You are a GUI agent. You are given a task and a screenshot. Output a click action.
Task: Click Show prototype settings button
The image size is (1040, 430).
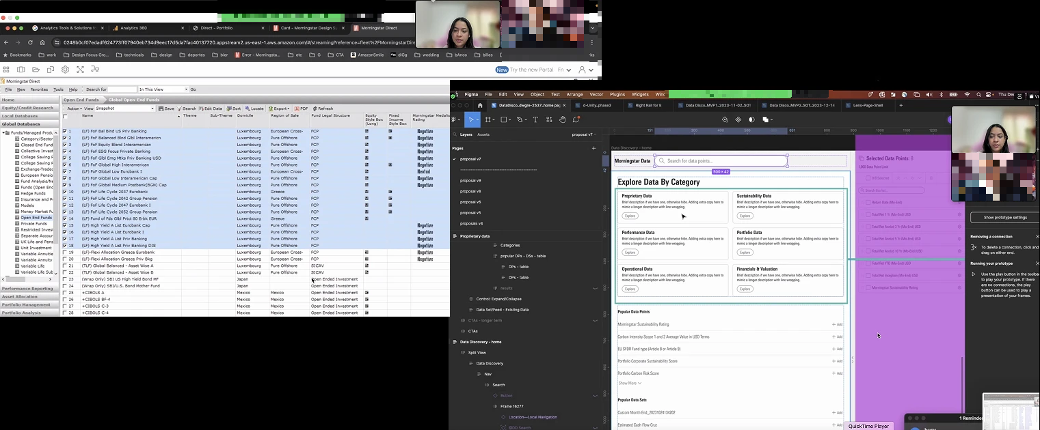tap(1005, 217)
